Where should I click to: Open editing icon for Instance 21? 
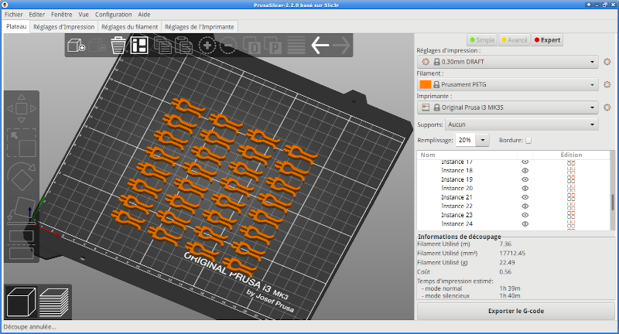point(571,197)
